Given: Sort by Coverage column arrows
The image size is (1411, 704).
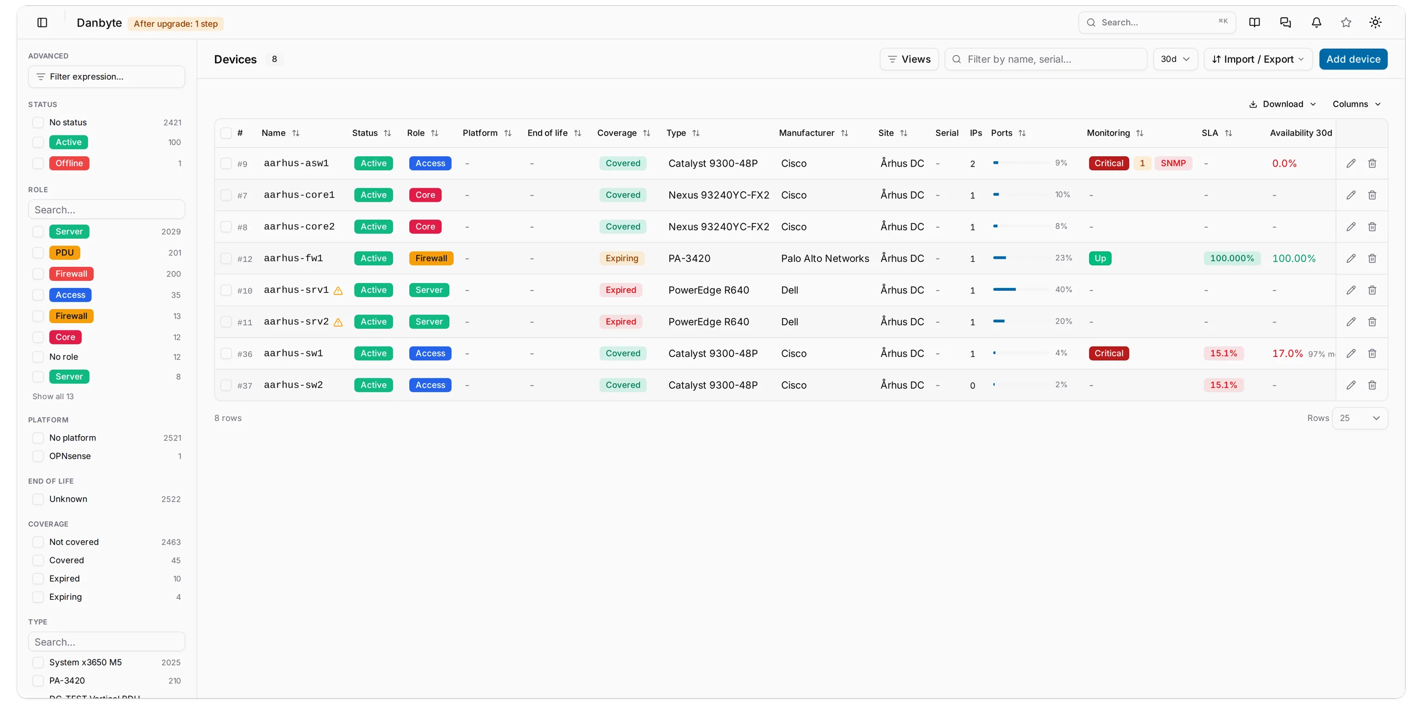Looking at the screenshot, I should tap(646, 133).
